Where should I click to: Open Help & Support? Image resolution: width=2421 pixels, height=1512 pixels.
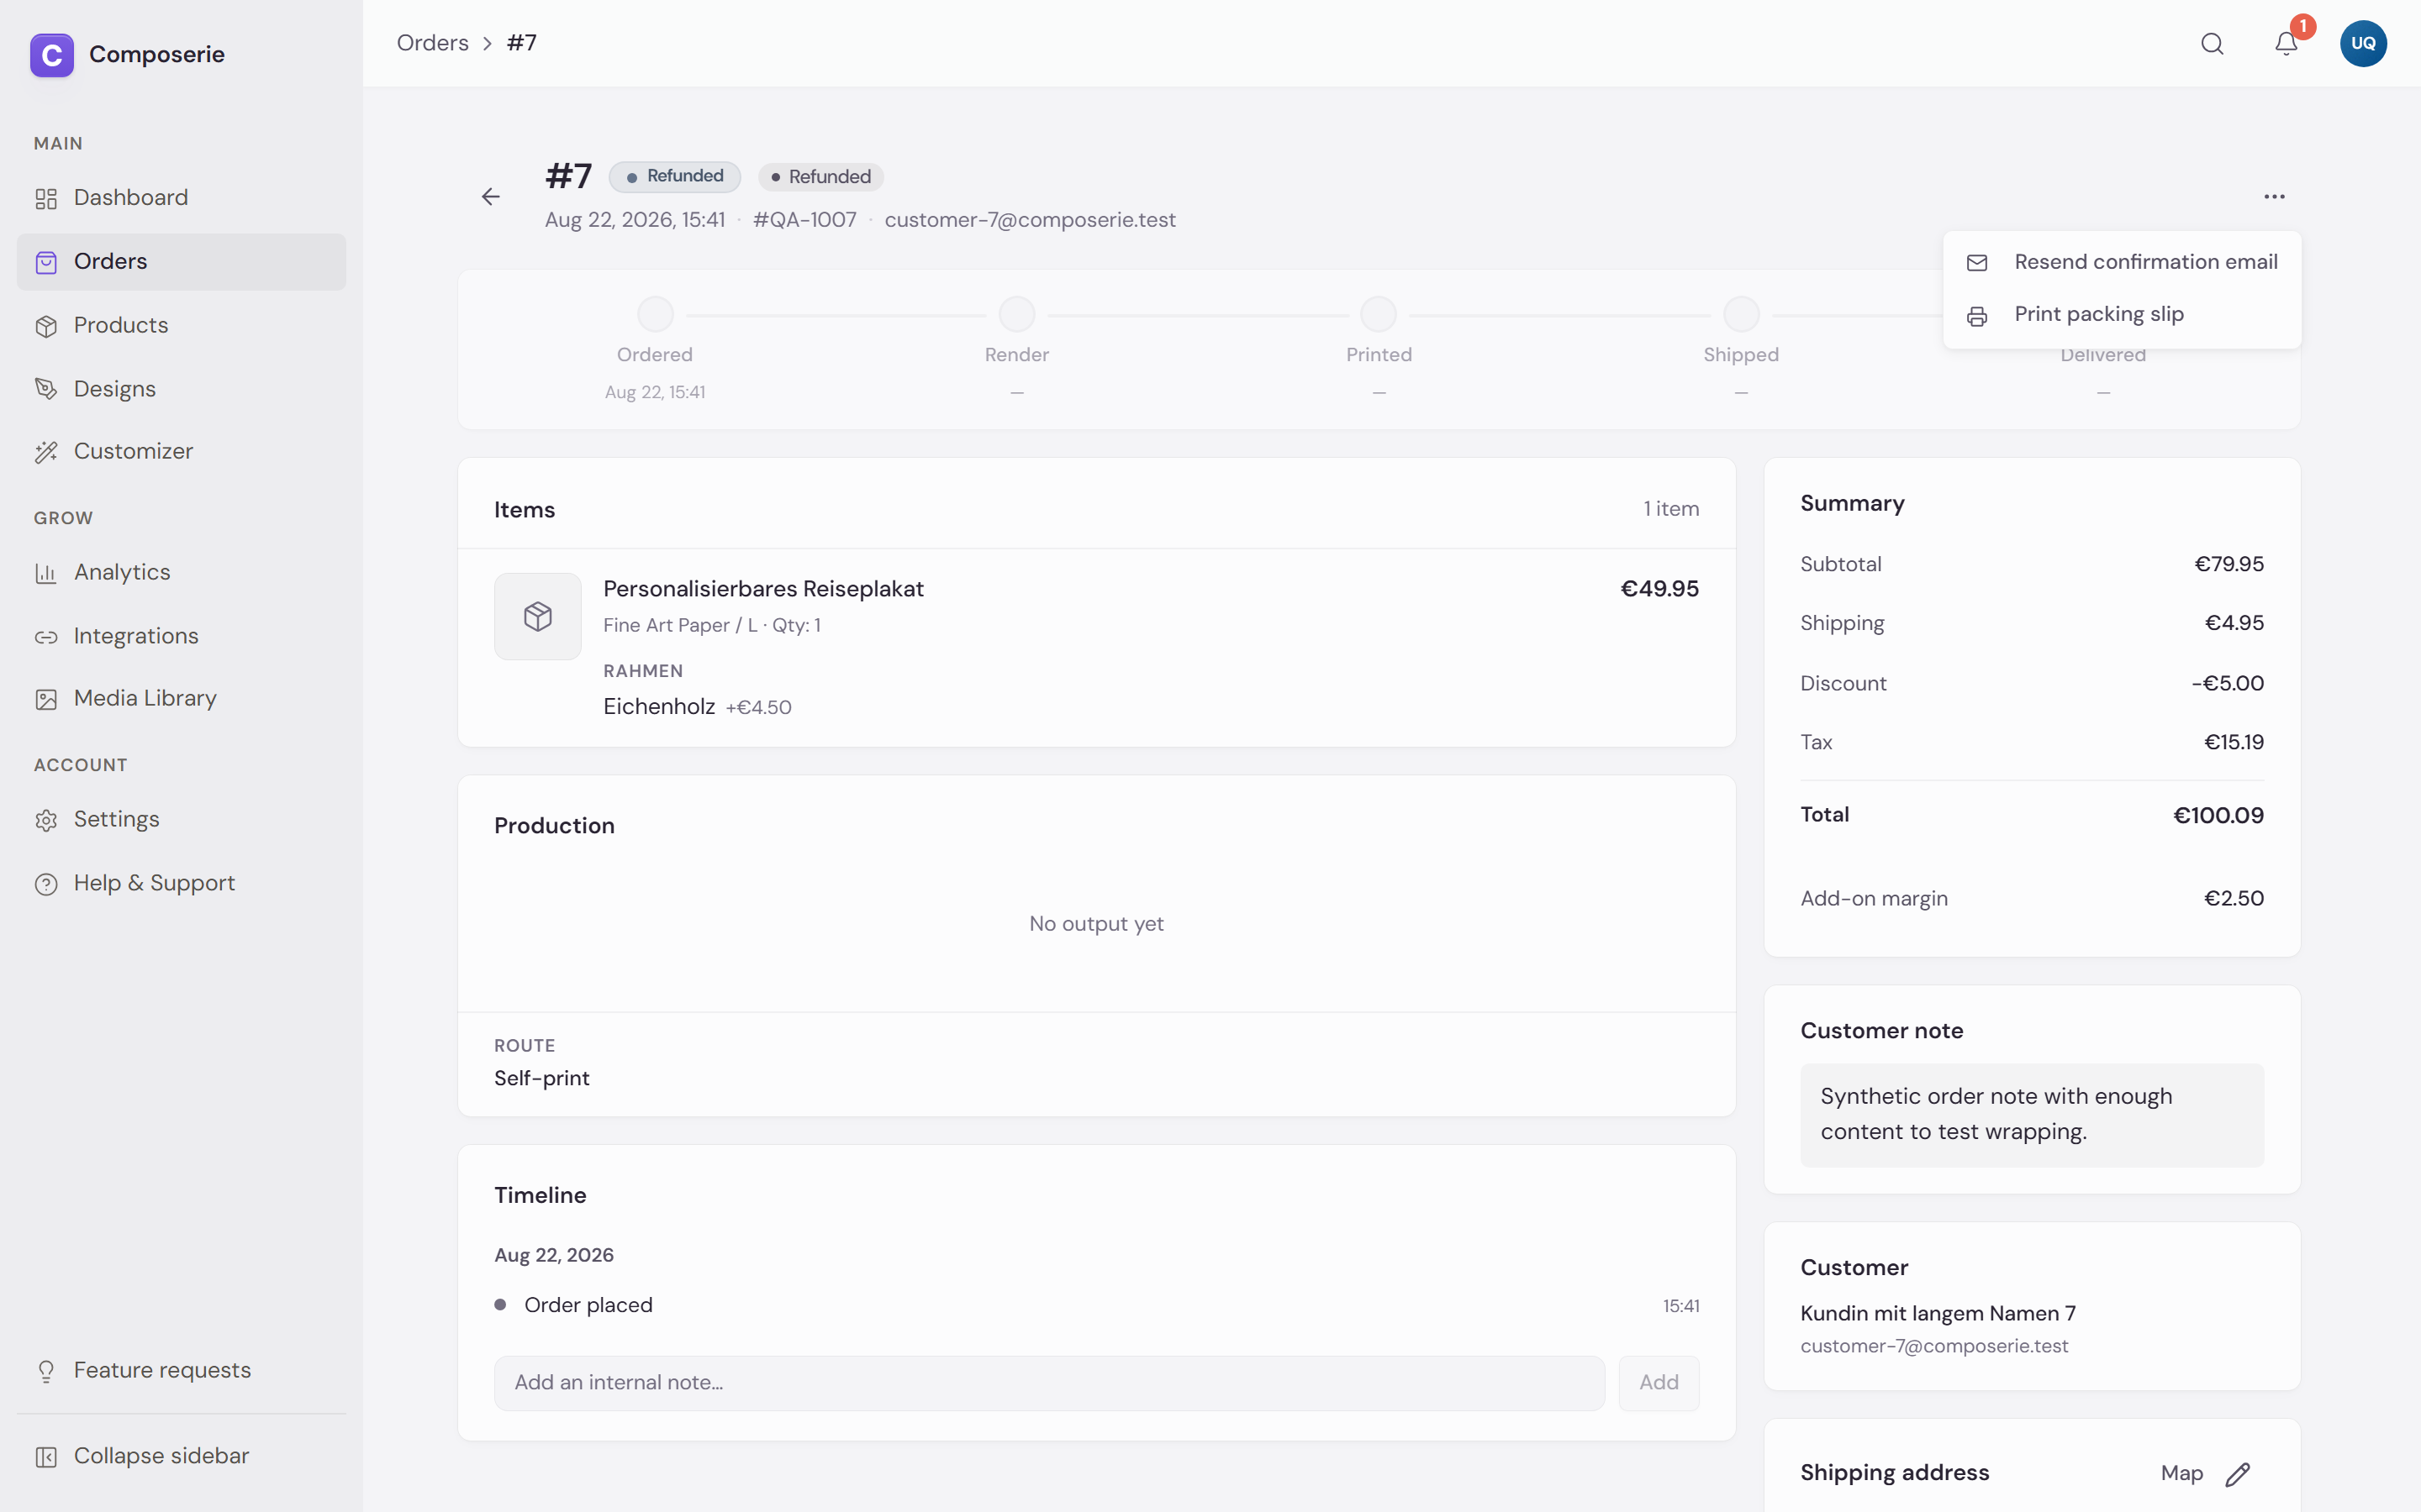pos(181,884)
